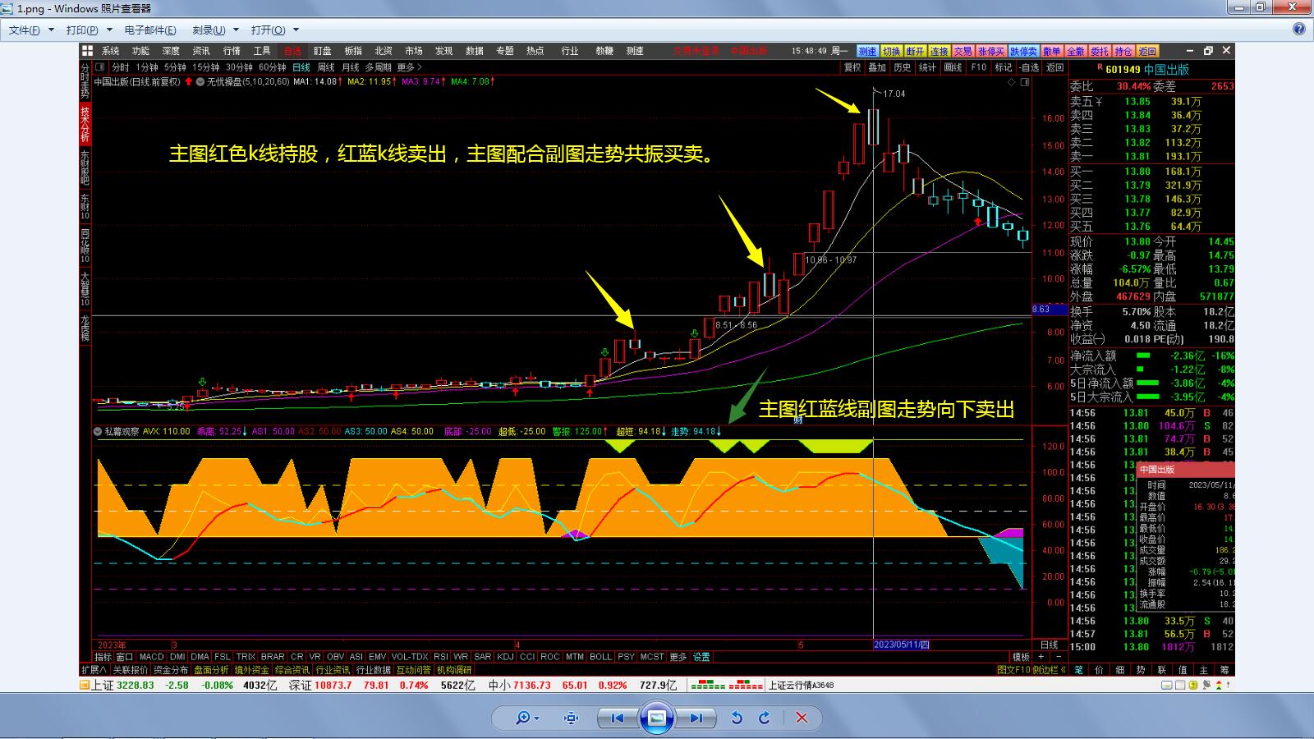Click the 扩展 expand button at bottom left
The image size is (1314, 739).
[x=94, y=670]
